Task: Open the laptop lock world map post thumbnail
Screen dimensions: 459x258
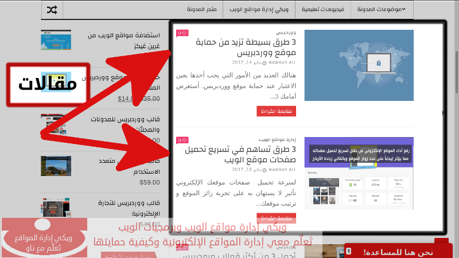Action: 358,65
